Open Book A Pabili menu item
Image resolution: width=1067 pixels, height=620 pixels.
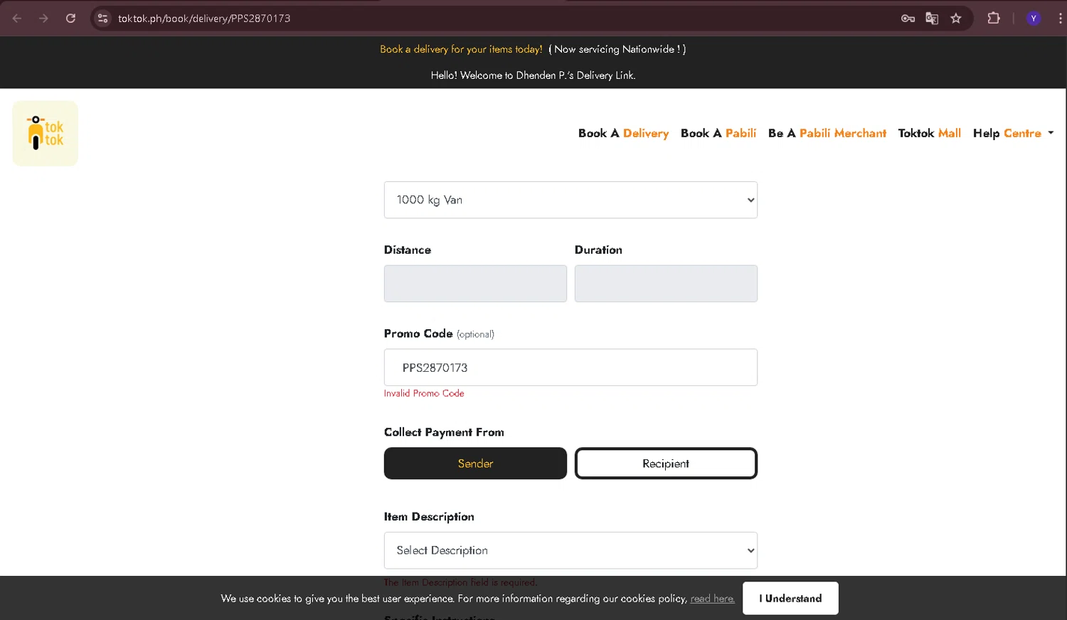coord(718,133)
